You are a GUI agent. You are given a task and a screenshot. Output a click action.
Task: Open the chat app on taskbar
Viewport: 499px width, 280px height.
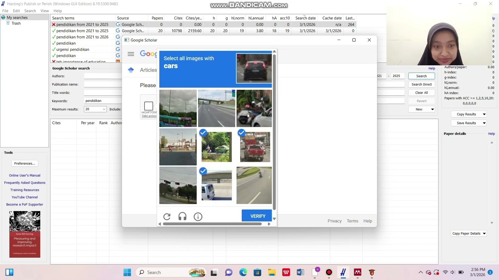(229, 273)
